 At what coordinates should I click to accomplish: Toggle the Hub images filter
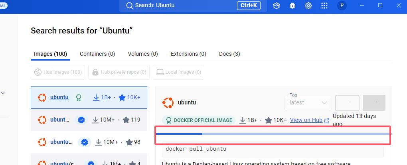58,72
